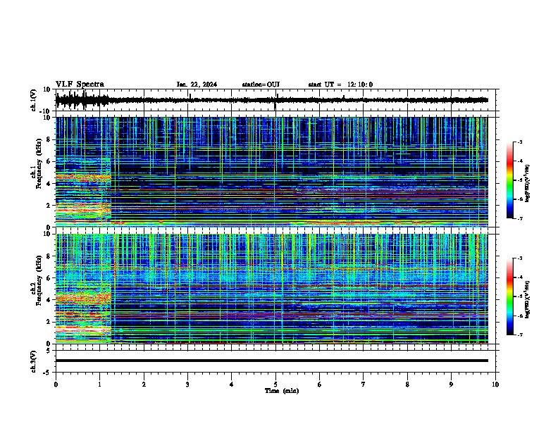This screenshot has width=558, height=431.
Task: Click the "8" kHz tick of ch.1 spectrogram
Action: pos(49,139)
